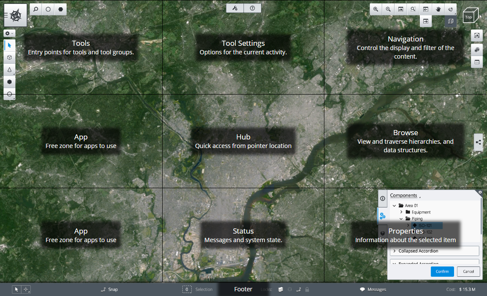Viewport: 487px width, 296px height.
Task: Click the pointer tool in the footer
Action: 16,290
